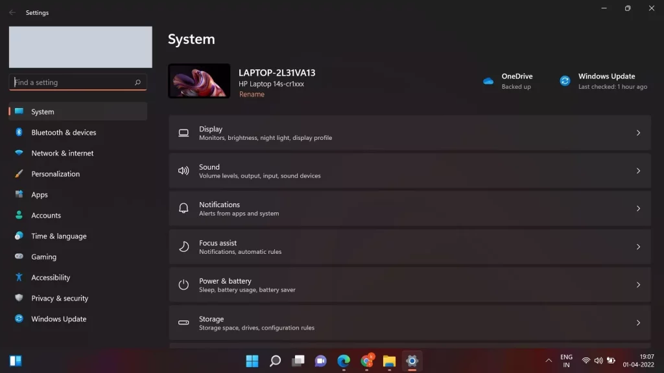Focus the Find a setting field
Screen dimensions: 664x373
(78, 82)
